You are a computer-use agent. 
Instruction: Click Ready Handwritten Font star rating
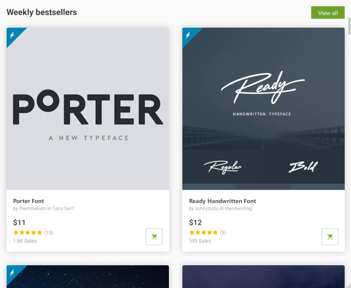tap(204, 233)
